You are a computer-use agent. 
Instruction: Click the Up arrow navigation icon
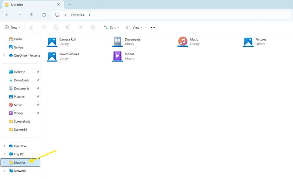32,15
